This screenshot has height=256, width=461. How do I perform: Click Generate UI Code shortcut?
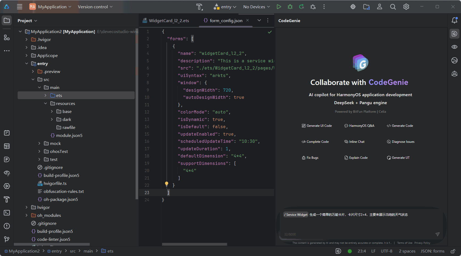[x=317, y=126]
